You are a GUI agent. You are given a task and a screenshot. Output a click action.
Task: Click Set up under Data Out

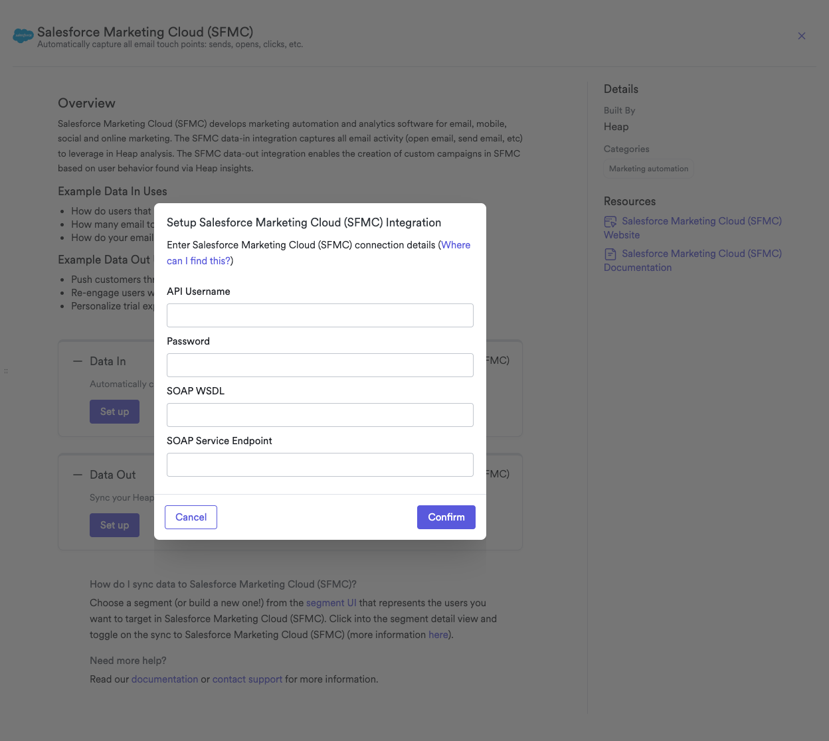pyautogui.click(x=114, y=525)
